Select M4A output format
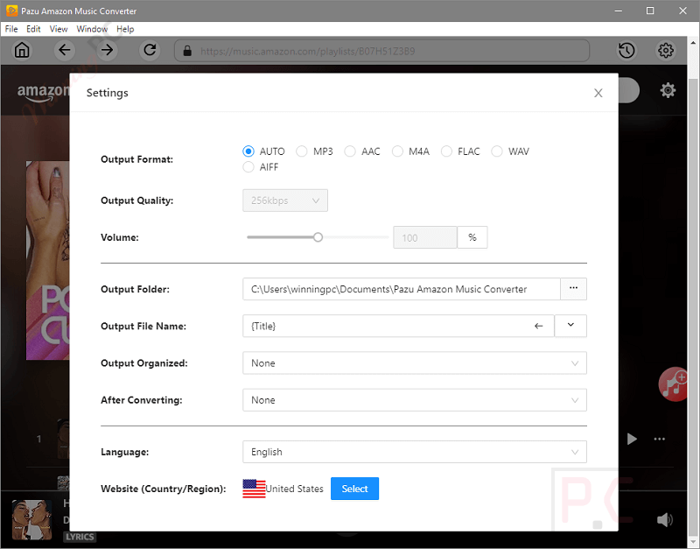The height and width of the screenshot is (549, 700). (x=410, y=151)
